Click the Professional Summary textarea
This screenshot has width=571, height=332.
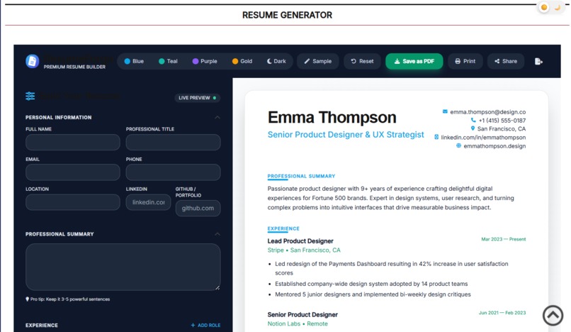click(123, 267)
